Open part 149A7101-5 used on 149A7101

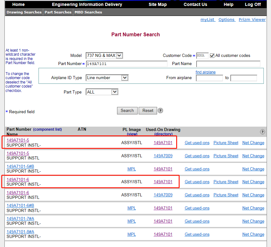point(18,140)
